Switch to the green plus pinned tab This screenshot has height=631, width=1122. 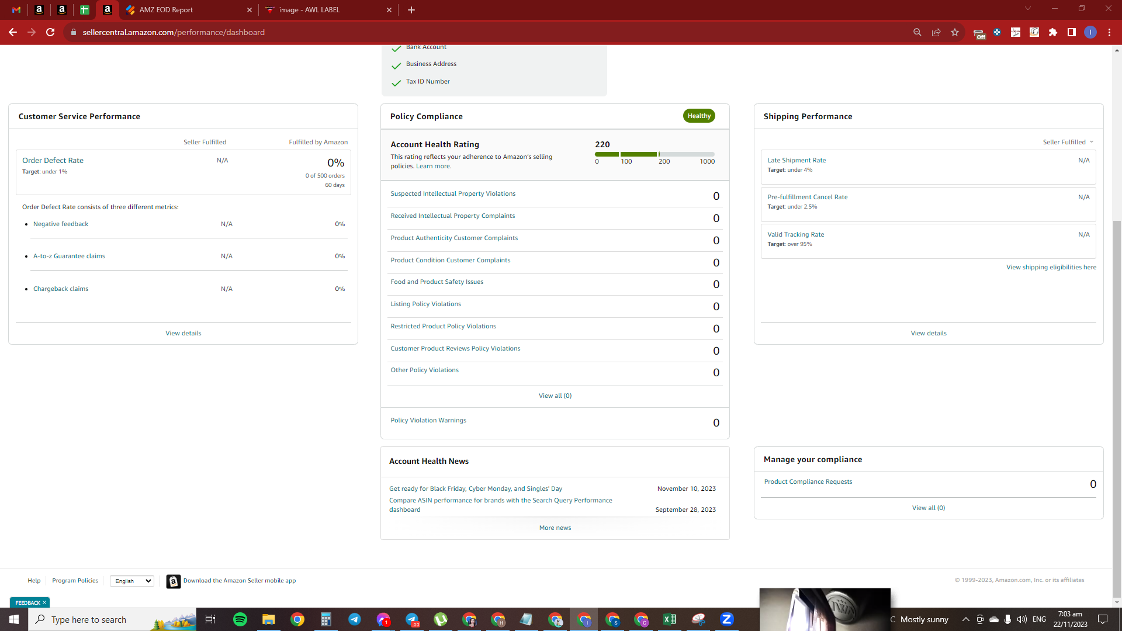coord(85,10)
